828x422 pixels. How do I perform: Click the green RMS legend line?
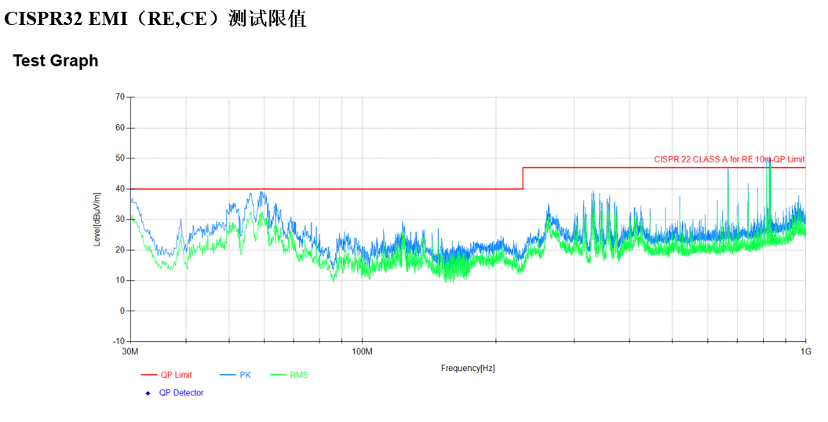[279, 375]
